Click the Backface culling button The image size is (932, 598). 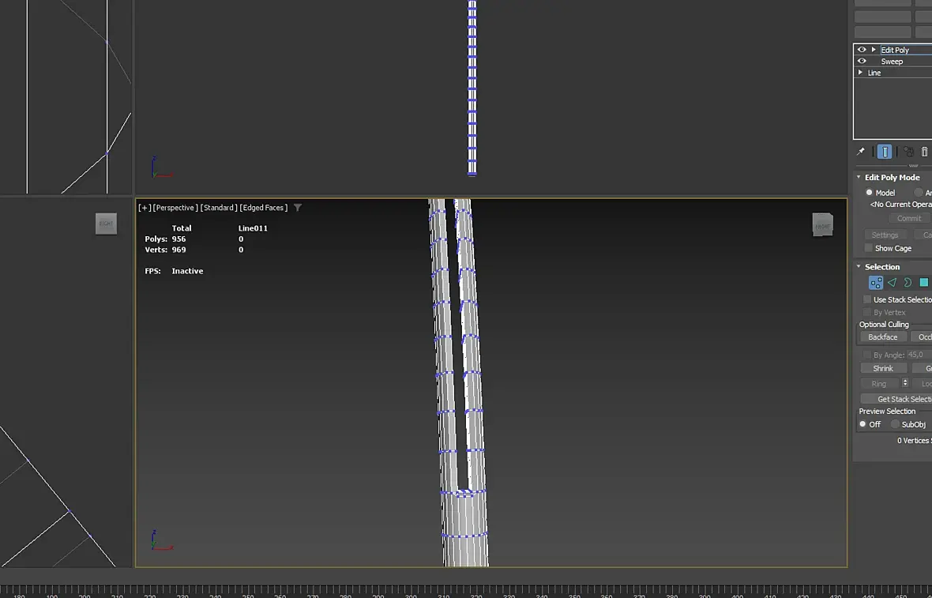(x=883, y=337)
